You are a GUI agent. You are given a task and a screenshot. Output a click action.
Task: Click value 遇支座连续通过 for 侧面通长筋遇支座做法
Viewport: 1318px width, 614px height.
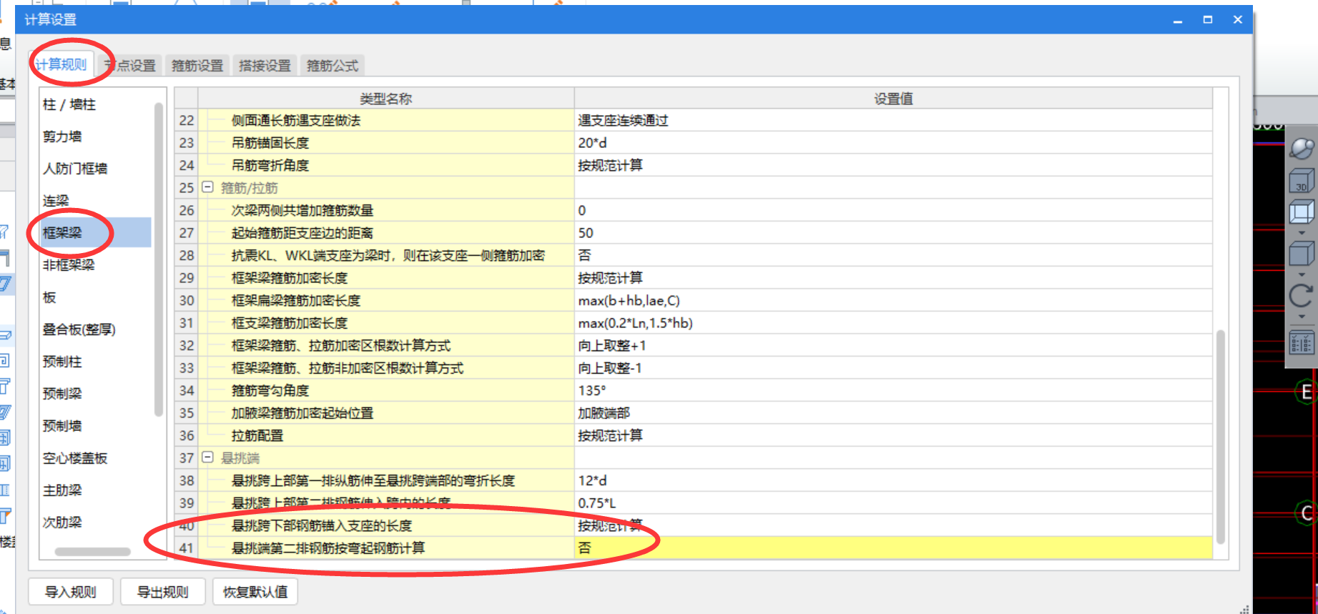[x=893, y=120]
